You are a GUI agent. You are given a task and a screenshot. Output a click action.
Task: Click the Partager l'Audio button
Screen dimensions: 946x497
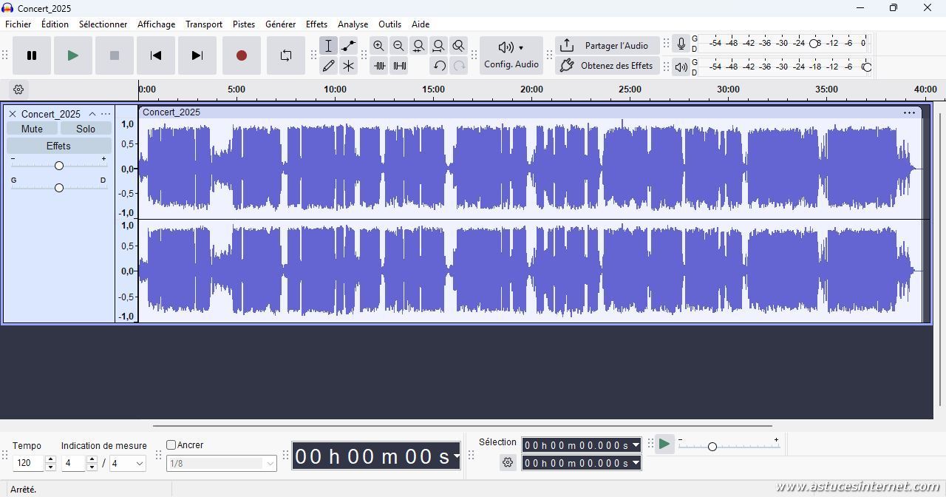[x=607, y=46]
